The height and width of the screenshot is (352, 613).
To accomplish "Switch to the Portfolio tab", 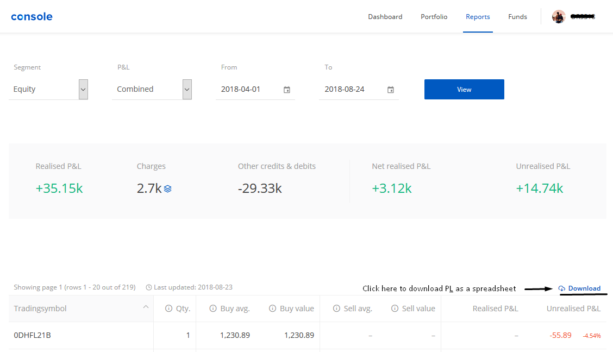I will click(x=434, y=16).
